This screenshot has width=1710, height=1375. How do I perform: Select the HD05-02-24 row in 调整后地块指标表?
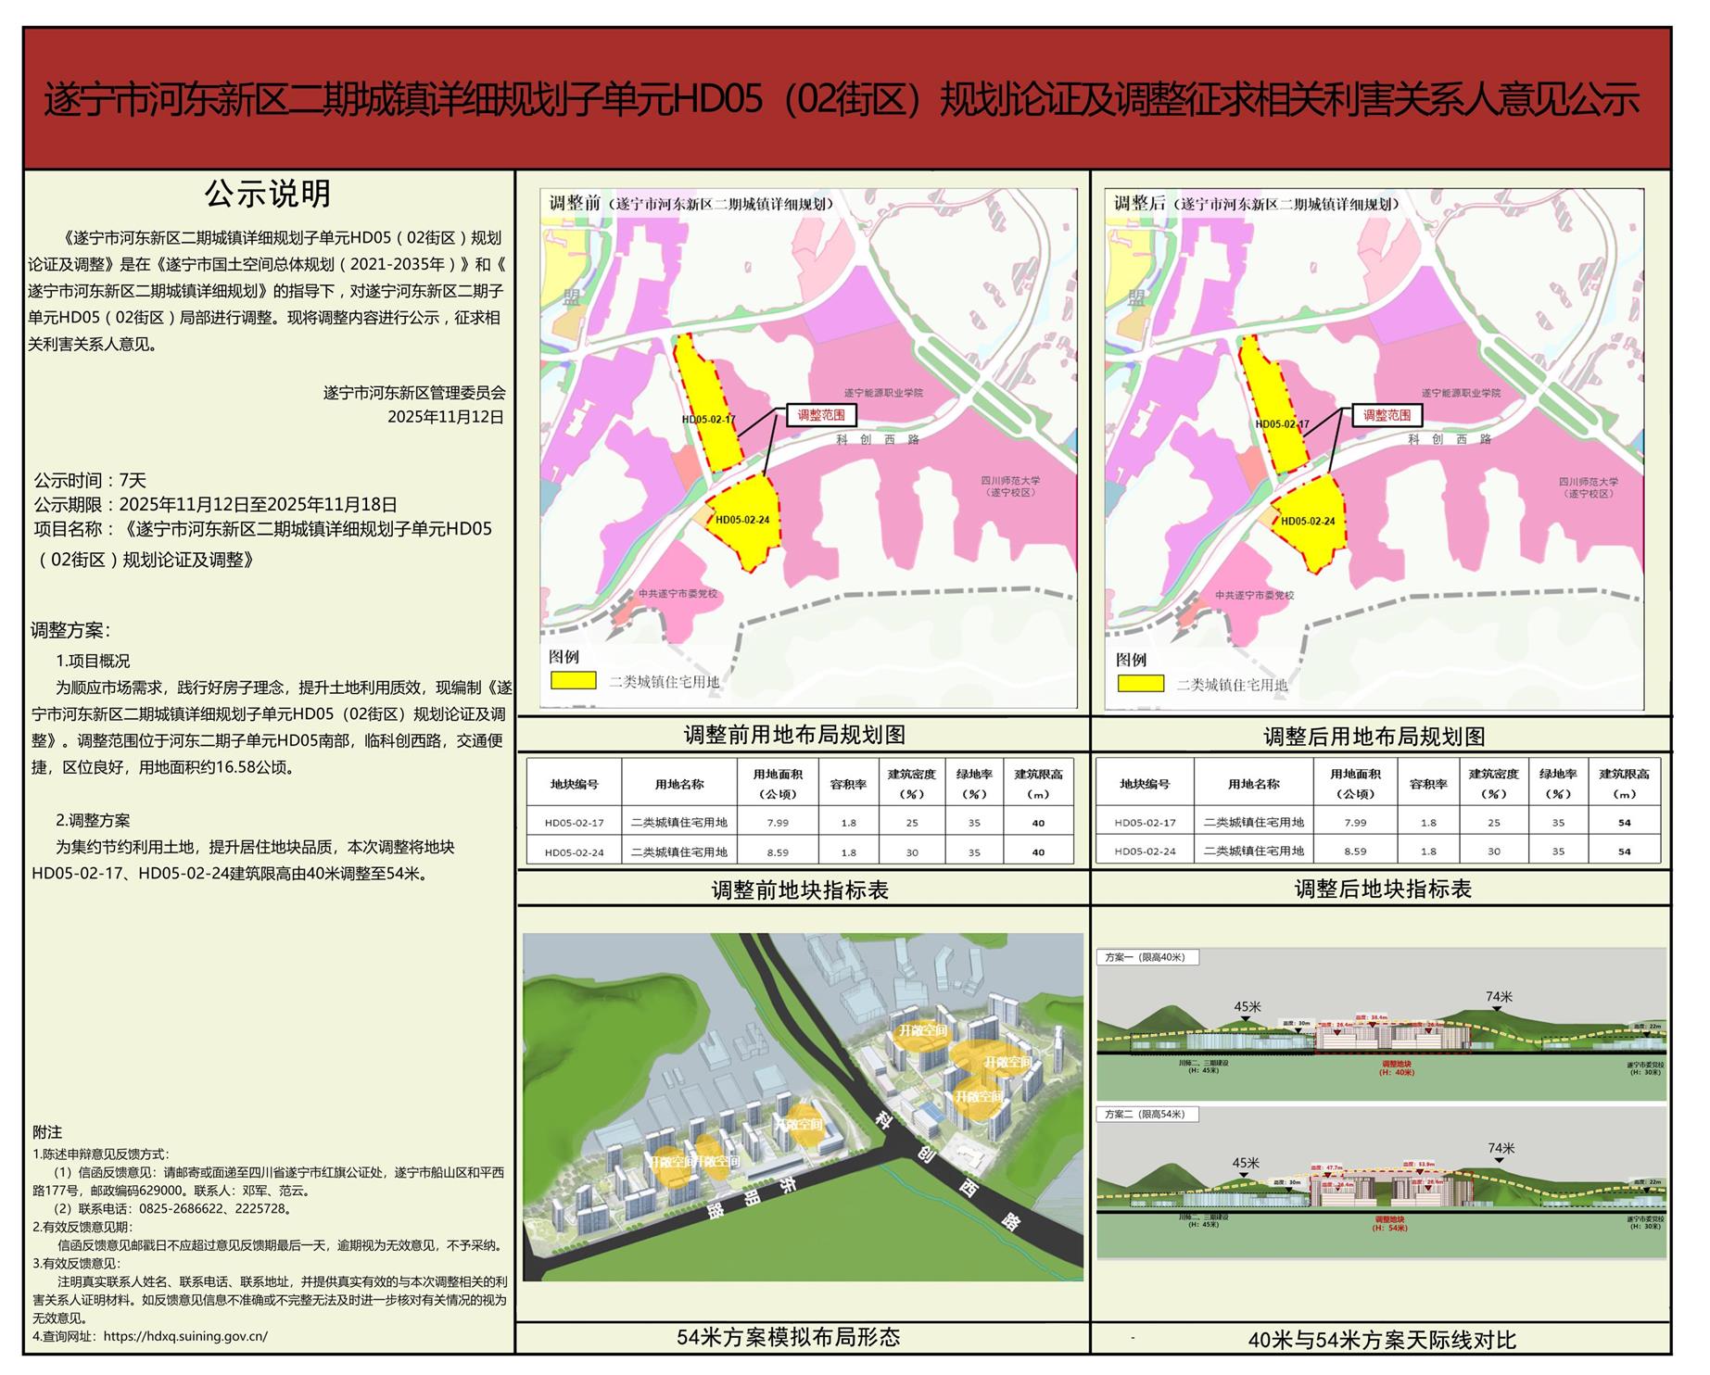[x=1377, y=851]
